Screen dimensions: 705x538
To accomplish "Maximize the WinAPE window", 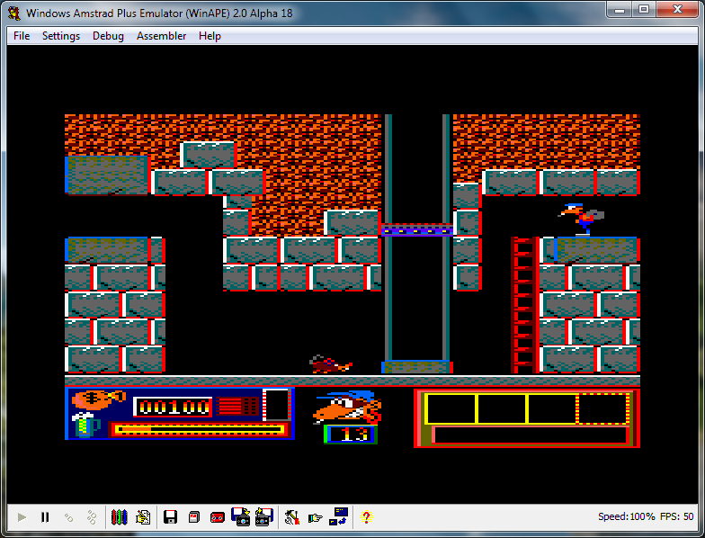I will pyautogui.click(x=644, y=9).
